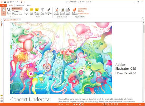This screenshot has width=145, height=106.
Task: Switch to continuous page layout
Action: click(x=106, y=104)
